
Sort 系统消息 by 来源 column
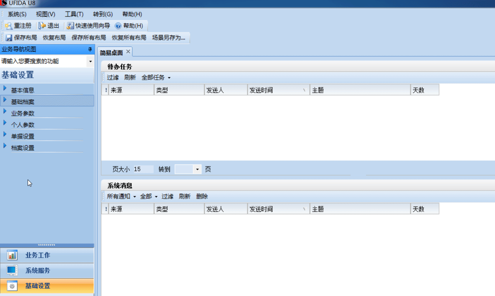[x=131, y=209]
